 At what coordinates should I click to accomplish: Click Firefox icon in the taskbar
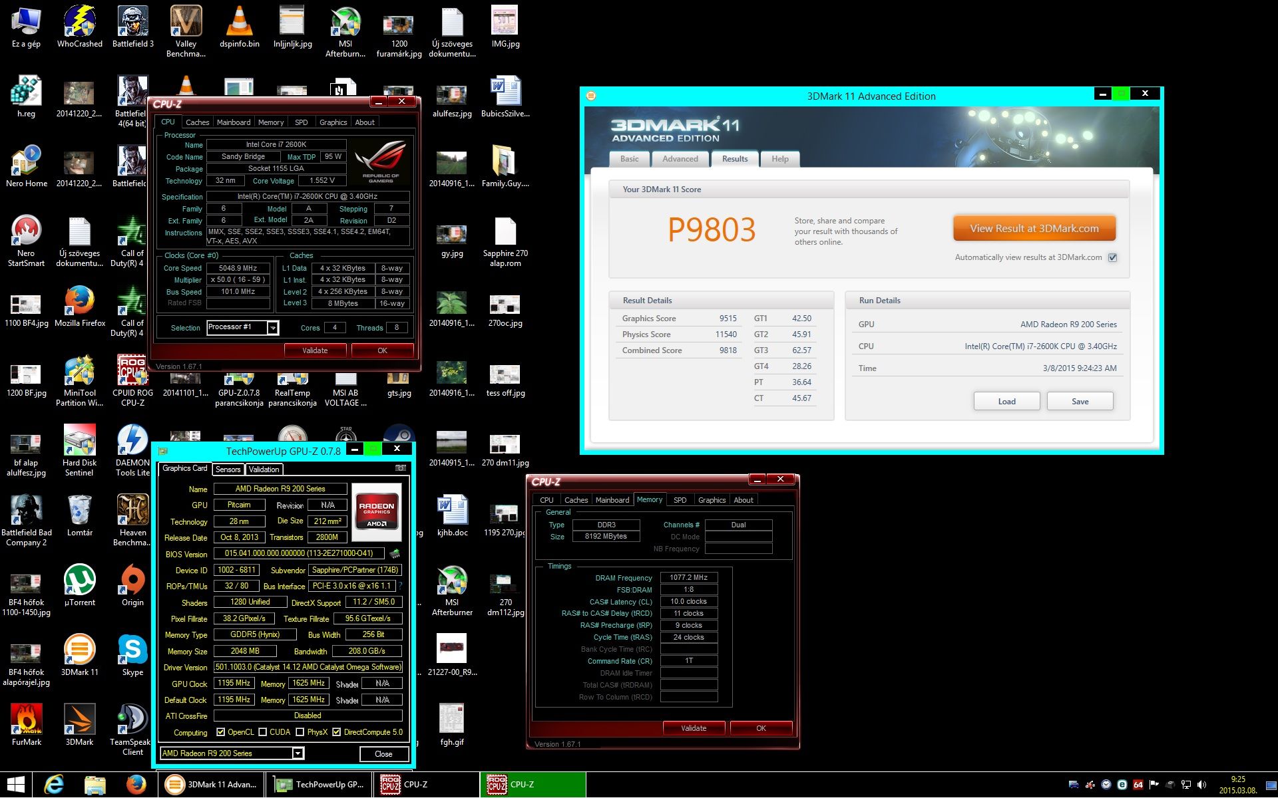(x=136, y=785)
